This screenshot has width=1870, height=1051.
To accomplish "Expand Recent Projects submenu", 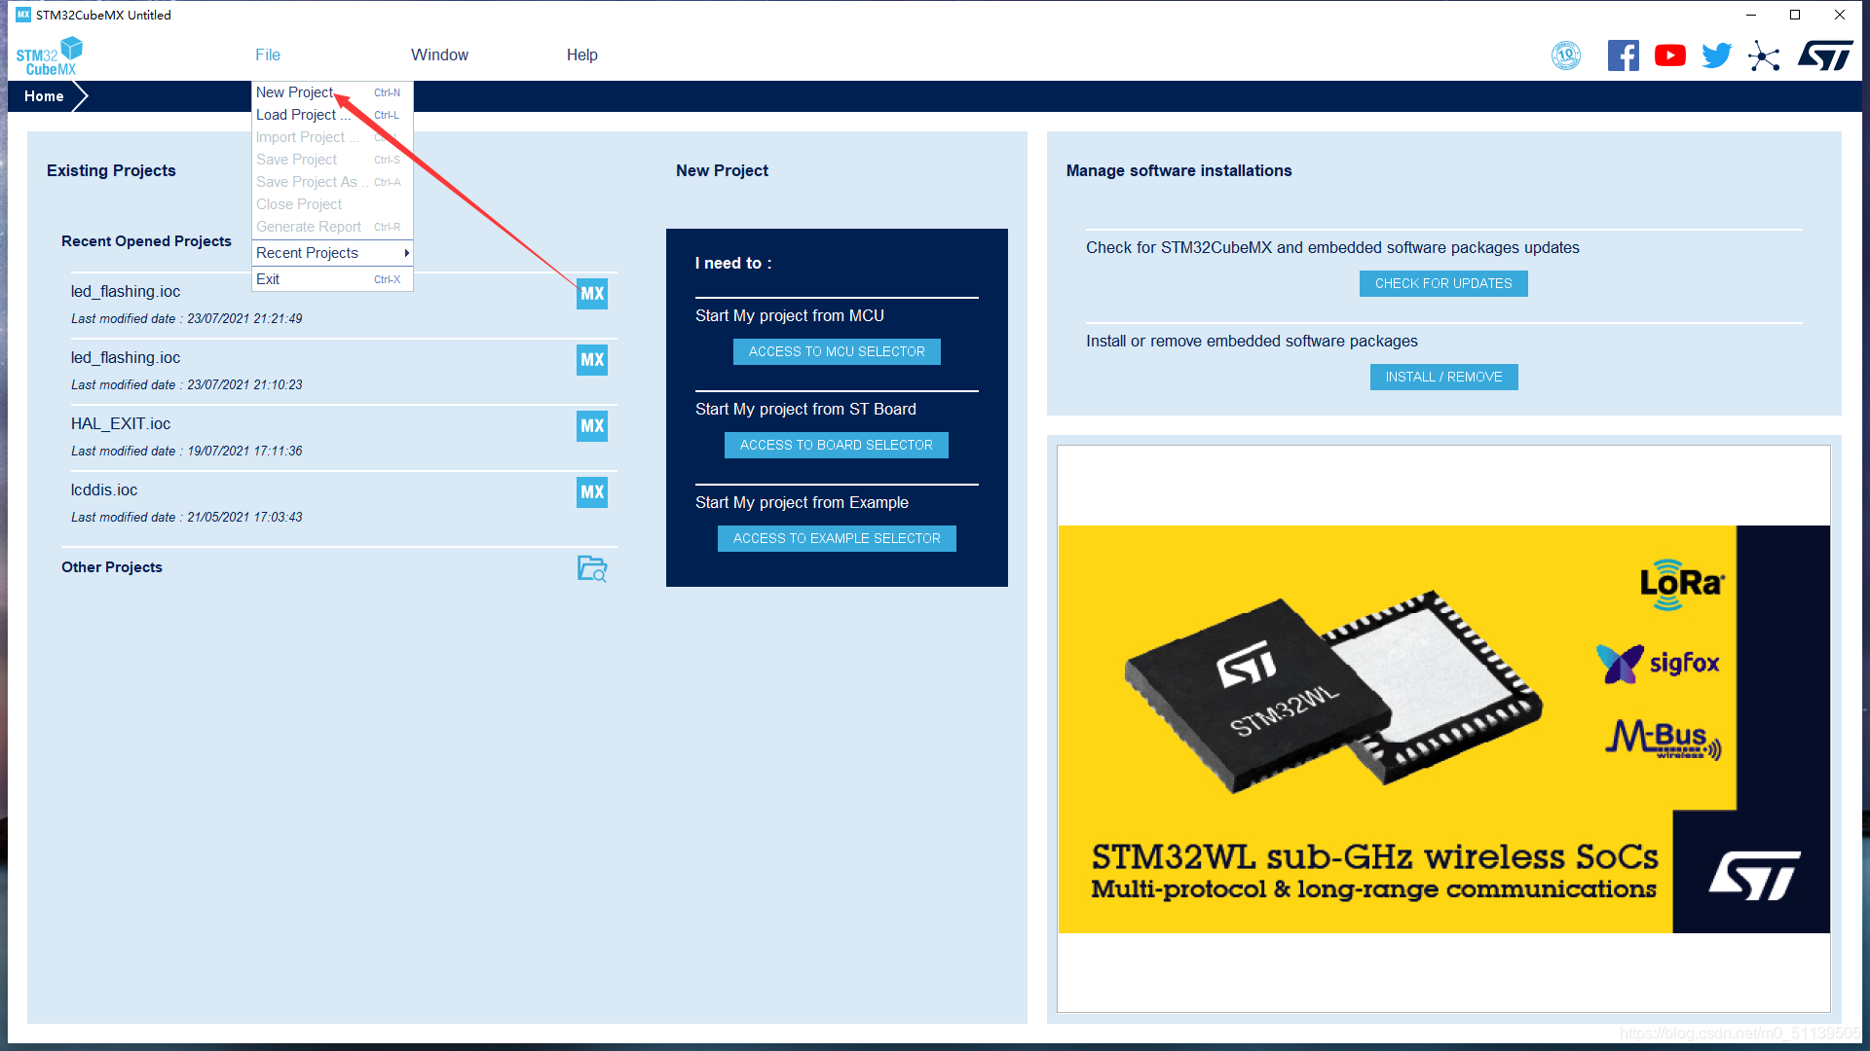I will point(332,253).
